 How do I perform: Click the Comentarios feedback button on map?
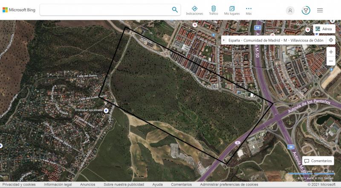pos(318,161)
